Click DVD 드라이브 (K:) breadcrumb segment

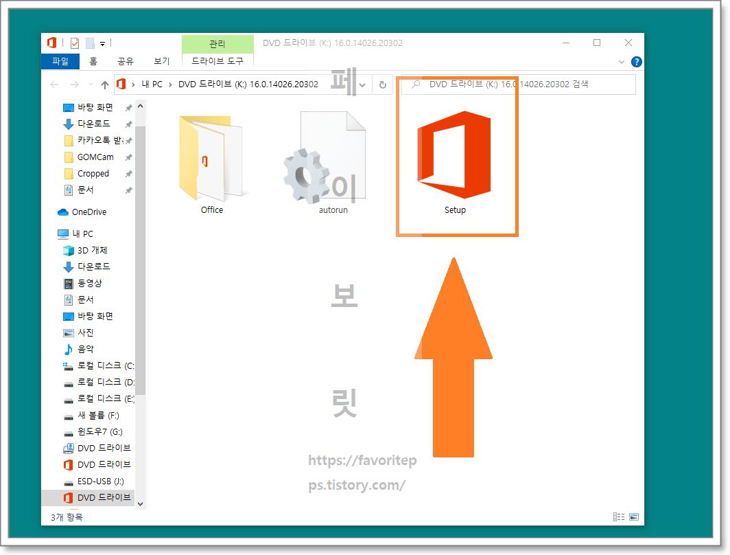tap(248, 84)
